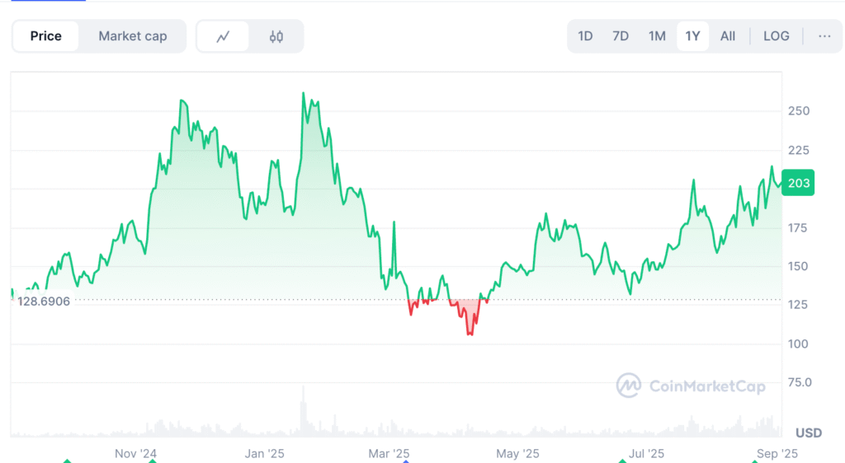Switch to candlestick chart view
Image resolution: width=845 pixels, height=463 pixels.
pos(276,36)
